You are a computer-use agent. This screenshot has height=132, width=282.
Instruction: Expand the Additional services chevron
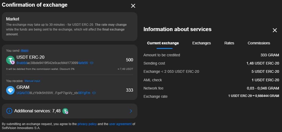click(x=131, y=111)
